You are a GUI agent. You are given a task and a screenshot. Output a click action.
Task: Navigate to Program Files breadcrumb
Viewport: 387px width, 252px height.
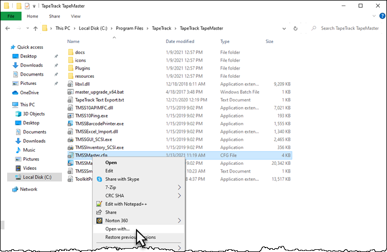129,28
